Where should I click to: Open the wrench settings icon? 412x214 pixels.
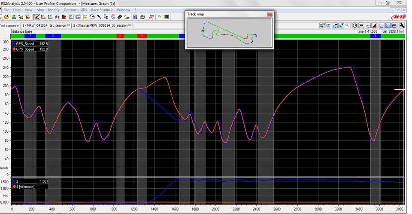coord(402,25)
